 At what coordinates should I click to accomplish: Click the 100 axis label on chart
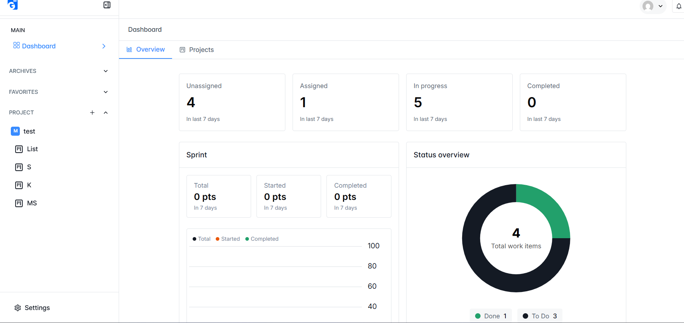coord(373,246)
